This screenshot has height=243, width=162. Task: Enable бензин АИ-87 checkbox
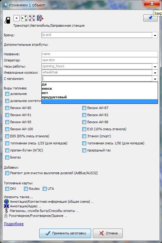(x=84, y=108)
